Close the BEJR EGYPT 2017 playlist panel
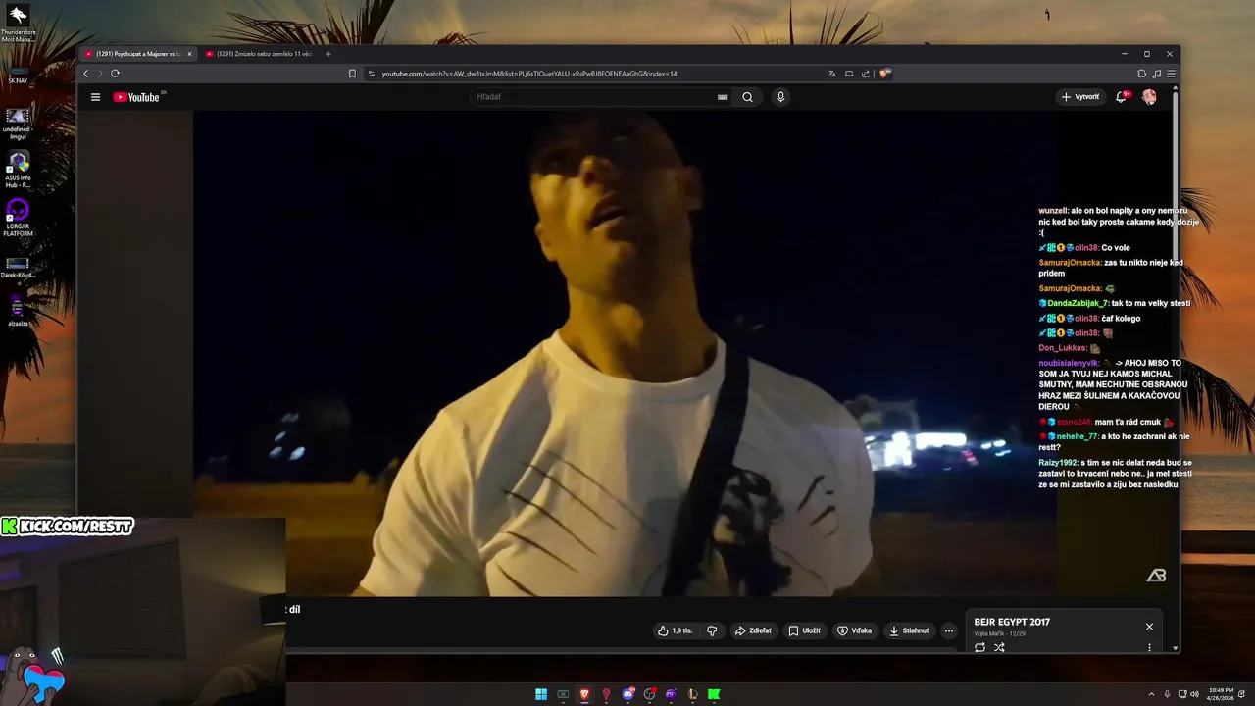The image size is (1255, 706). 1149,627
